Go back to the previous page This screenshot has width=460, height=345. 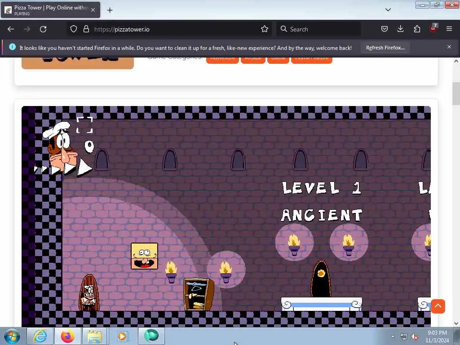[x=11, y=29]
